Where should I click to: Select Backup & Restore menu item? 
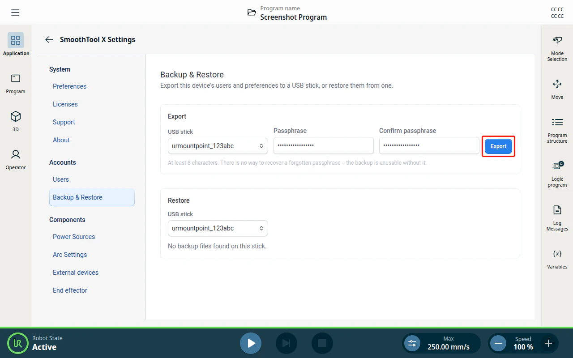[x=92, y=197]
